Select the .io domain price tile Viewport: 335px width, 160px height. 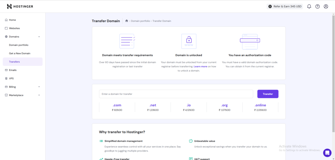click(189, 107)
